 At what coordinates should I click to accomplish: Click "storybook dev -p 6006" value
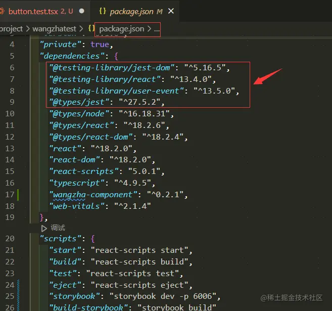[x=163, y=297]
